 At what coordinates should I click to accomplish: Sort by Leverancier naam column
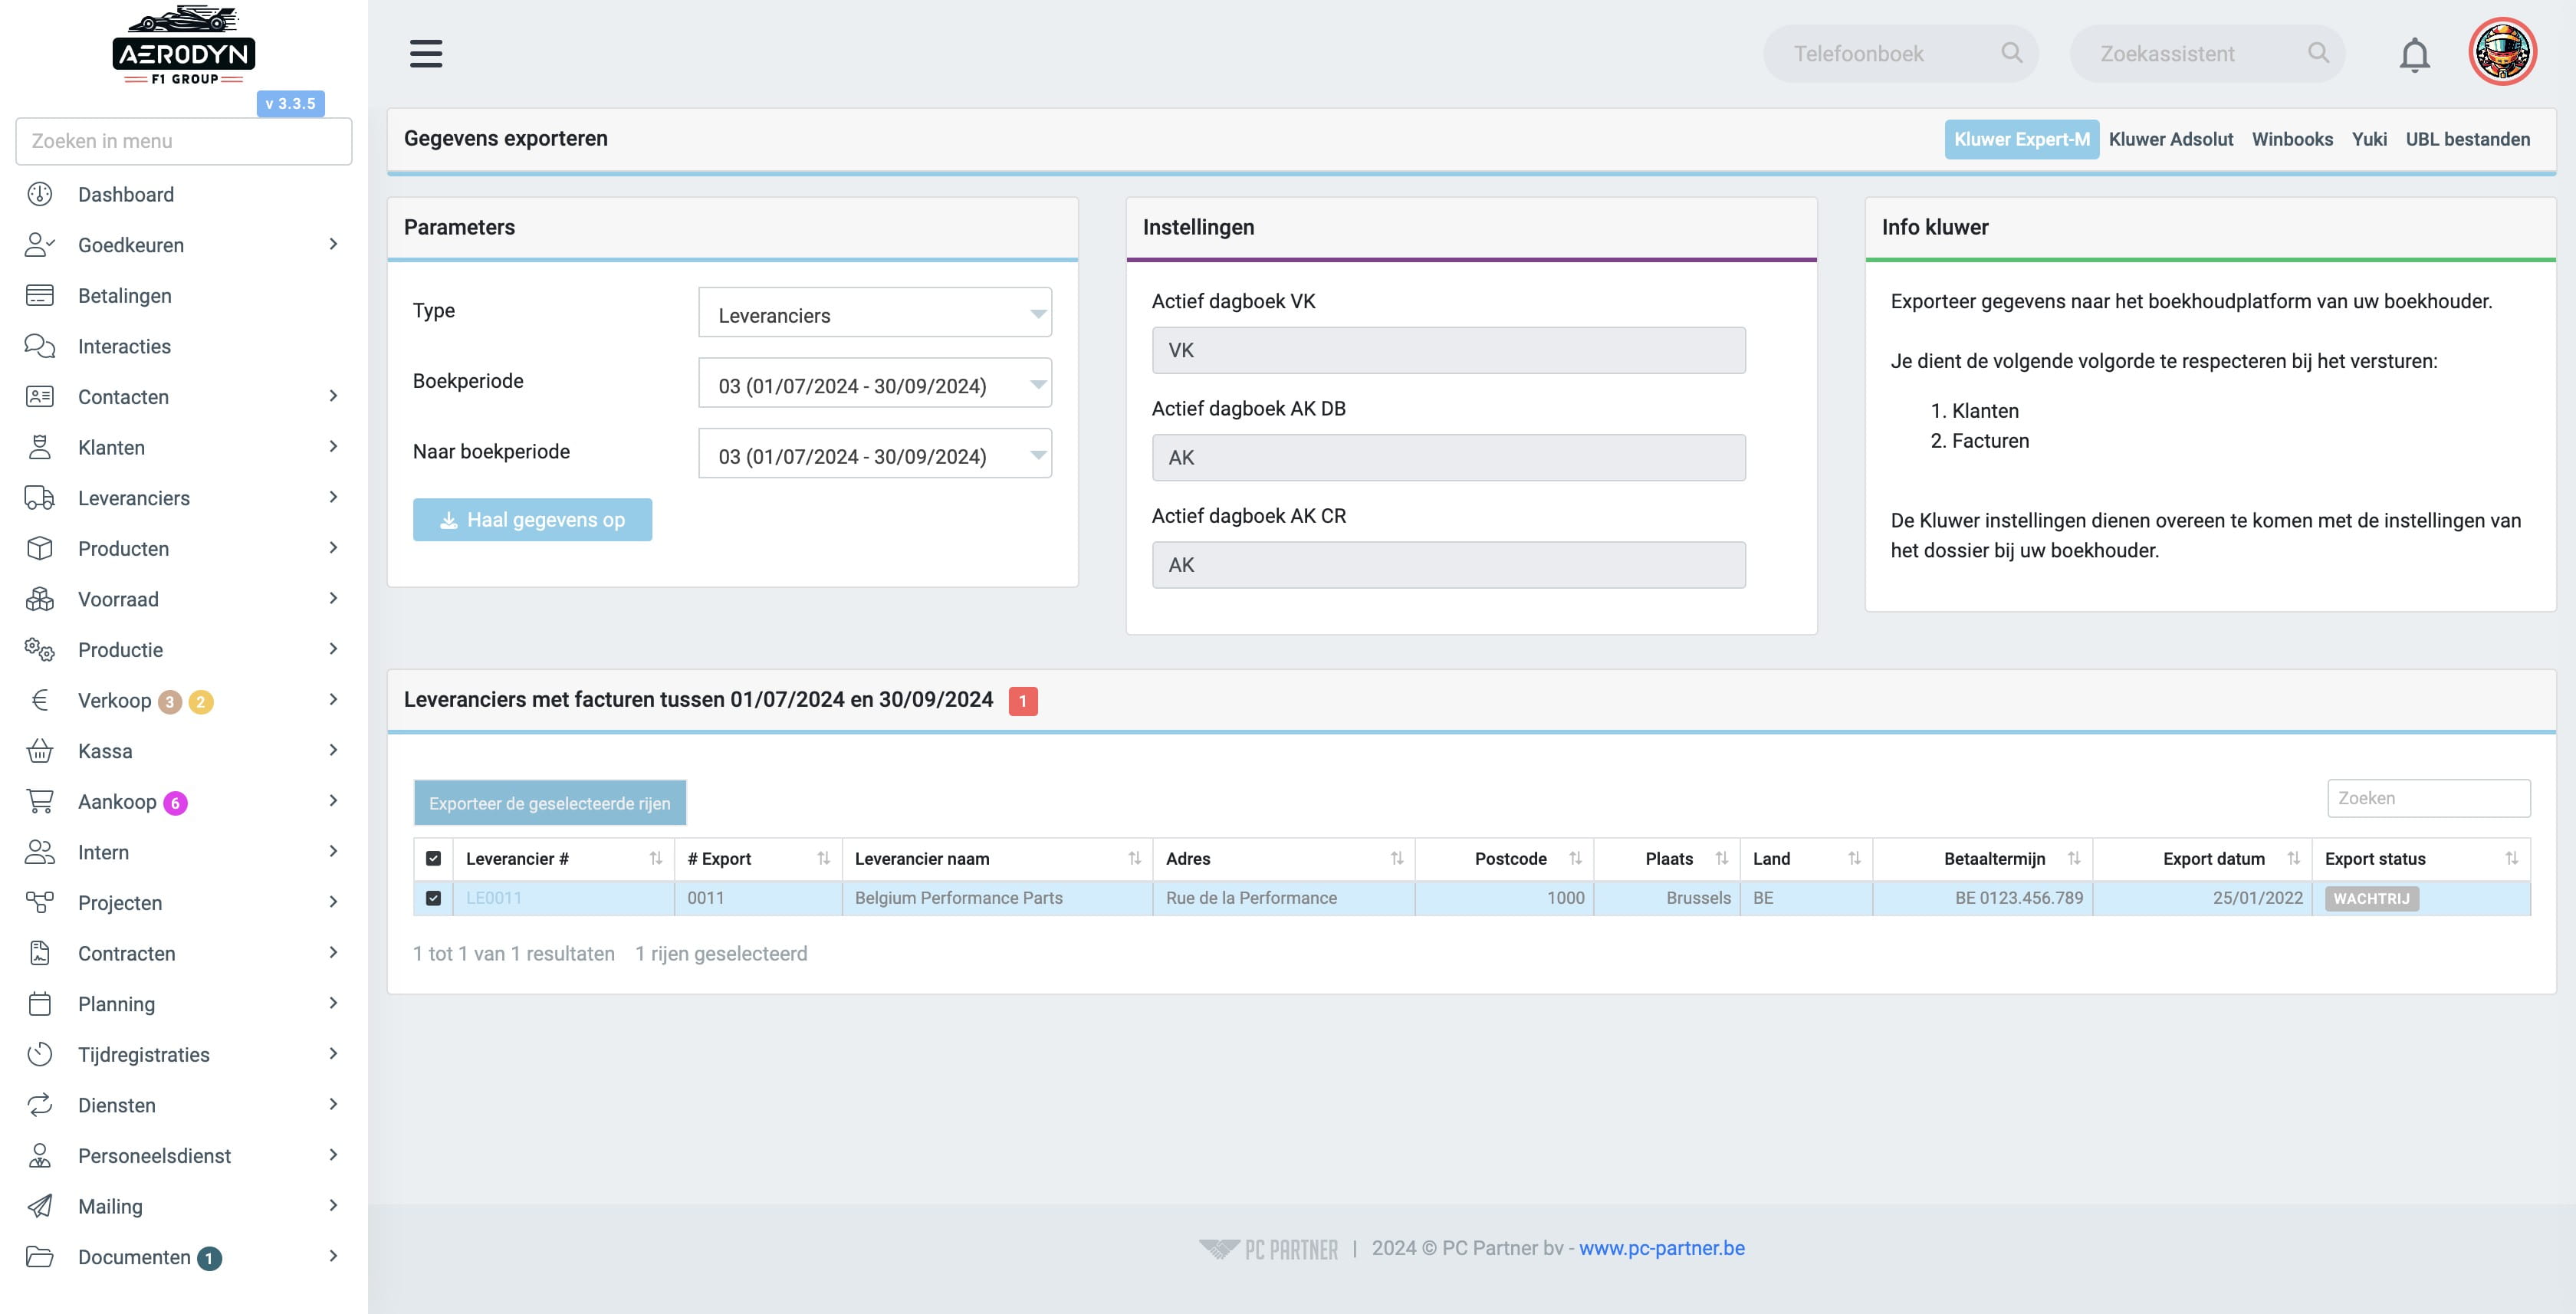click(998, 858)
